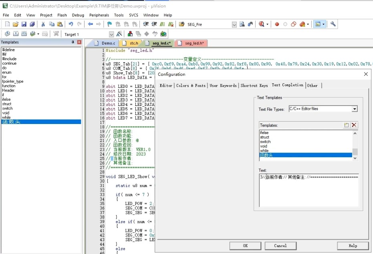
Task: Navigate backwards with blue arrow
Action: pos(91,24)
